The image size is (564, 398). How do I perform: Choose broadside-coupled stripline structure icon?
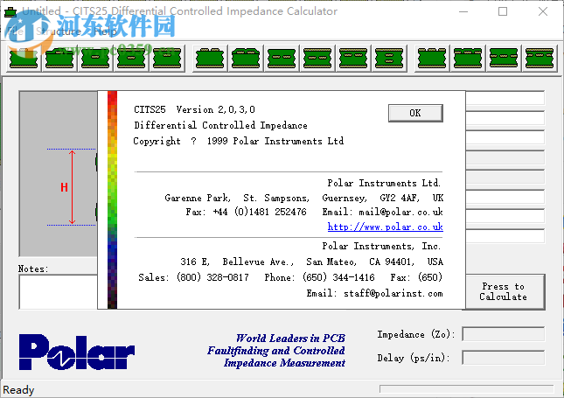pos(389,59)
